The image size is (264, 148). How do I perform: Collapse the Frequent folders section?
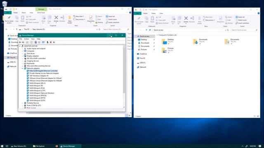[157, 35]
